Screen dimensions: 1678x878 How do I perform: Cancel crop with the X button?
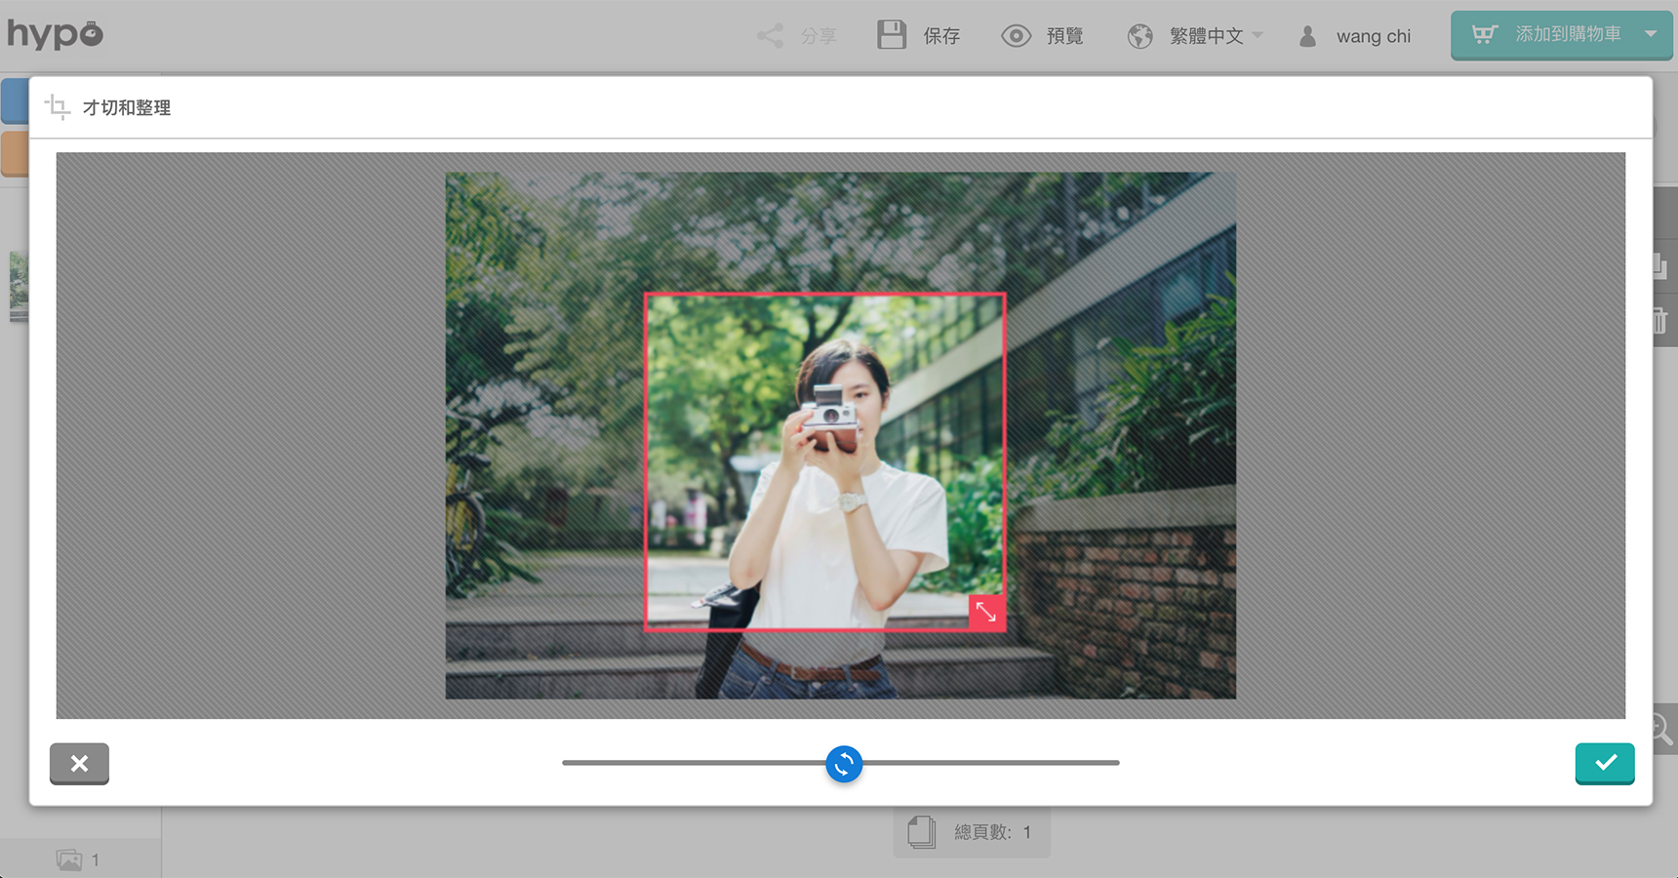pyautogui.click(x=79, y=763)
